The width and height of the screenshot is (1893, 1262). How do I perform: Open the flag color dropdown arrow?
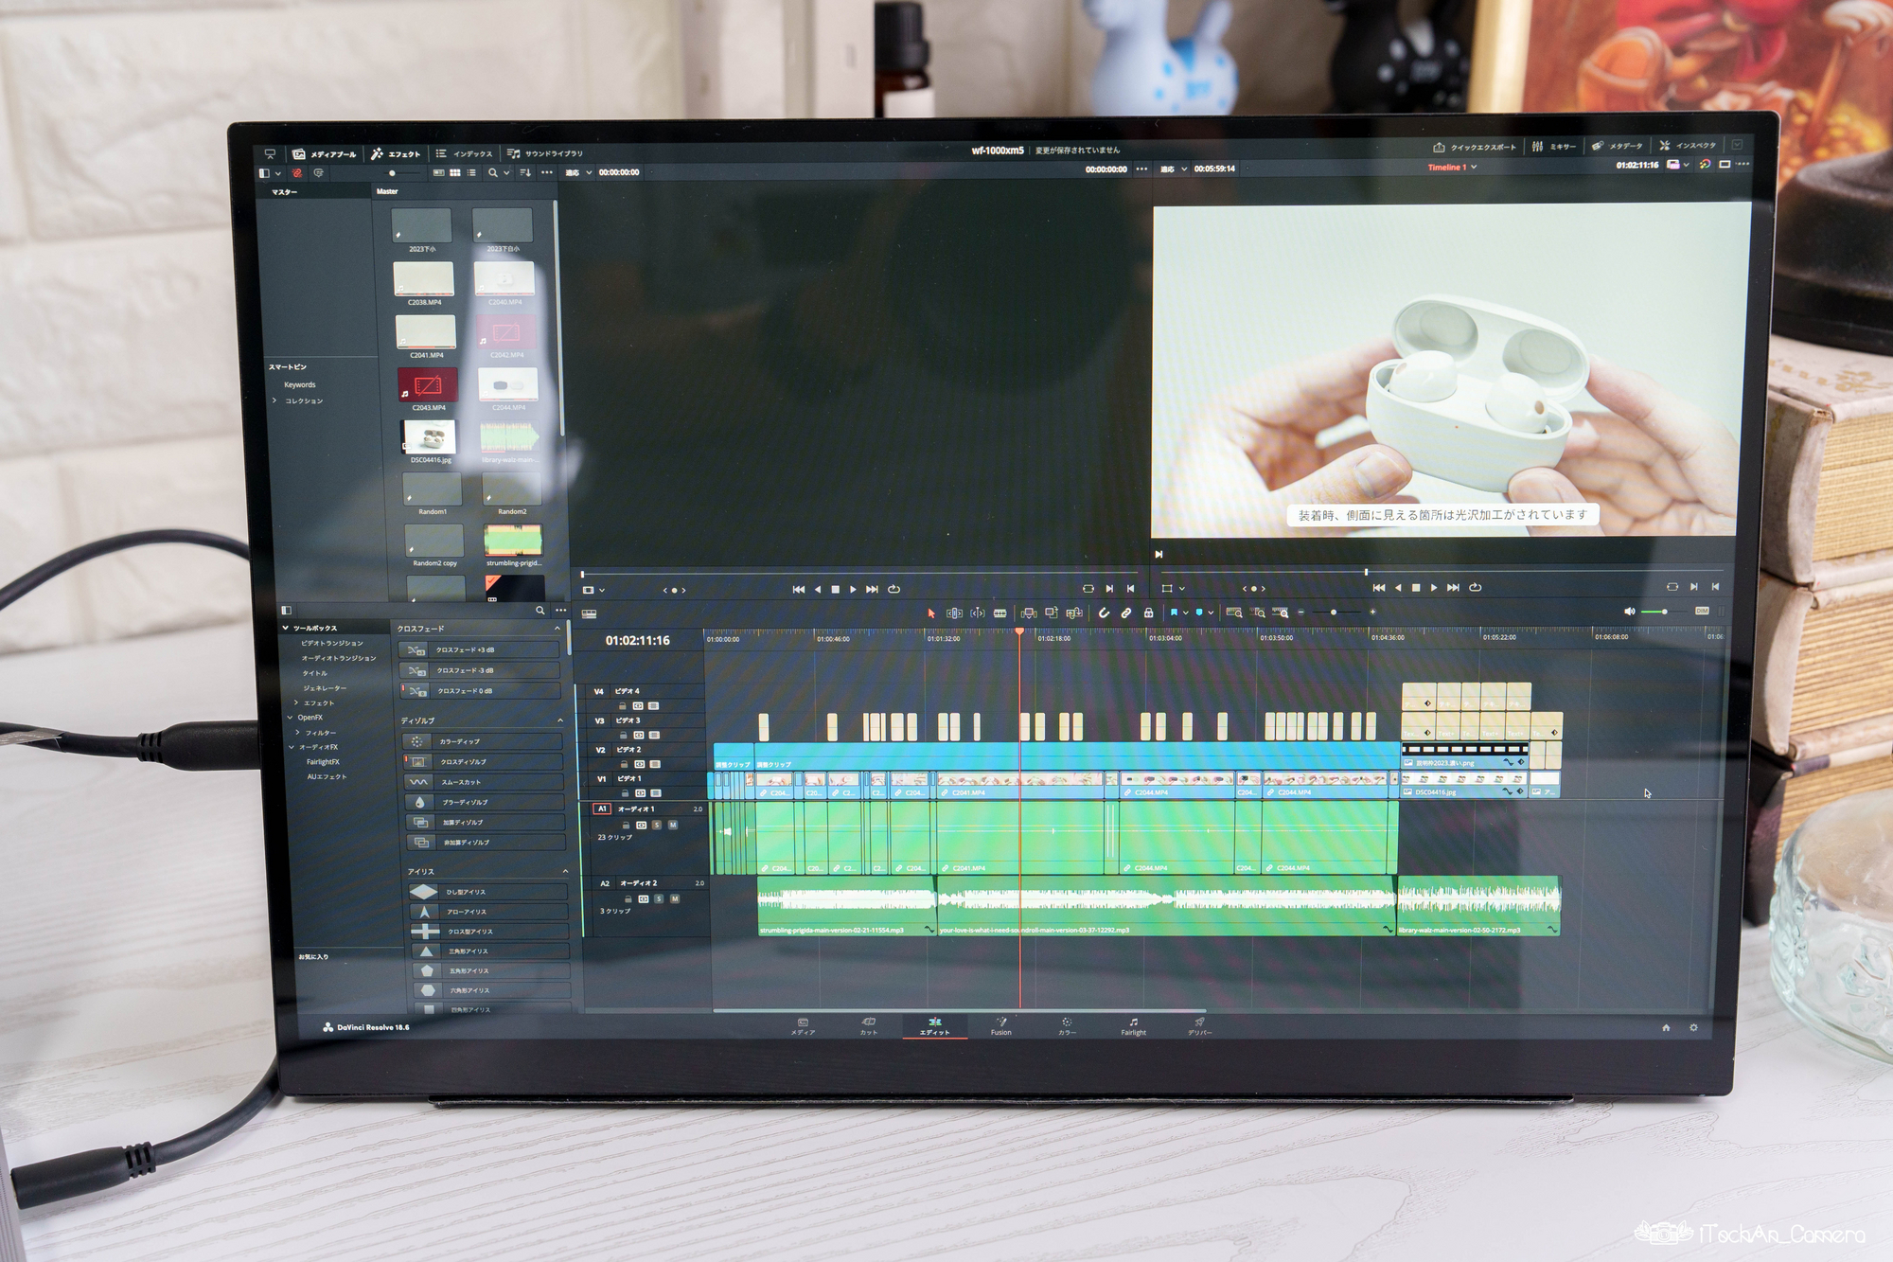[1185, 613]
